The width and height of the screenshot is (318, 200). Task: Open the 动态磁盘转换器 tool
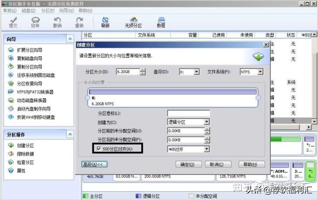[27, 100]
